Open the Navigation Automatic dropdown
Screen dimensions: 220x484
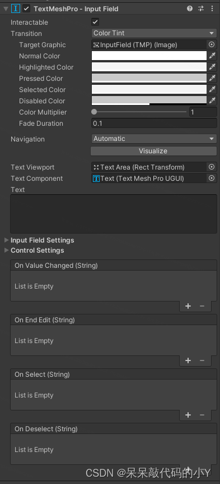click(154, 139)
